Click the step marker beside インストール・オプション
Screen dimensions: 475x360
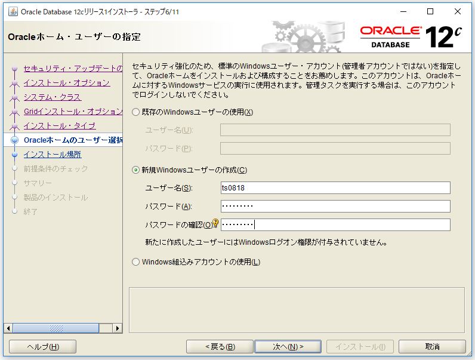(x=14, y=84)
